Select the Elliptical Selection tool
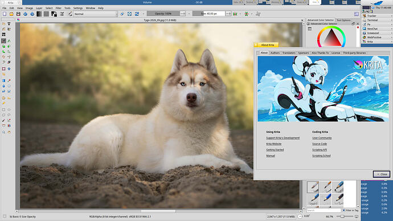 (9, 109)
